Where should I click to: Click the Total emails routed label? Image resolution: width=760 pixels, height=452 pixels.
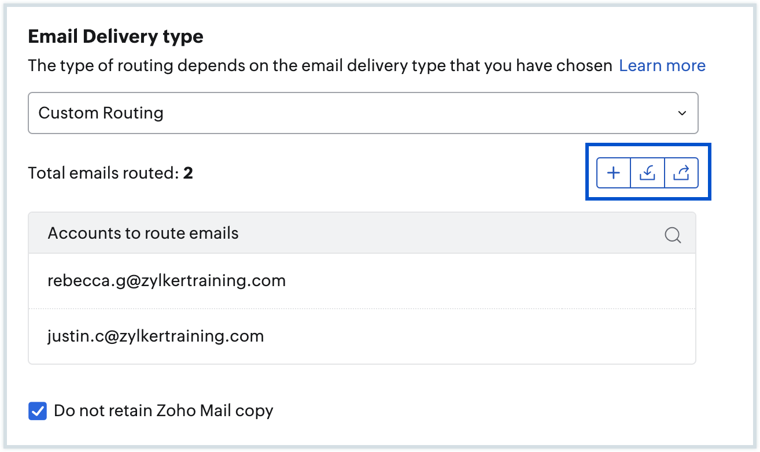(x=104, y=173)
